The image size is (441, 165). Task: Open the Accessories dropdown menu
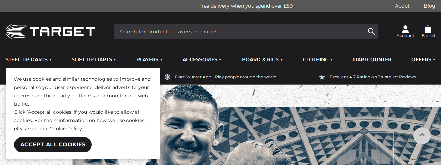202,59
